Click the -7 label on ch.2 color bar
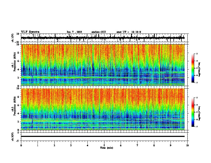Viewport: 211px width, 163px height. tap(196, 127)
